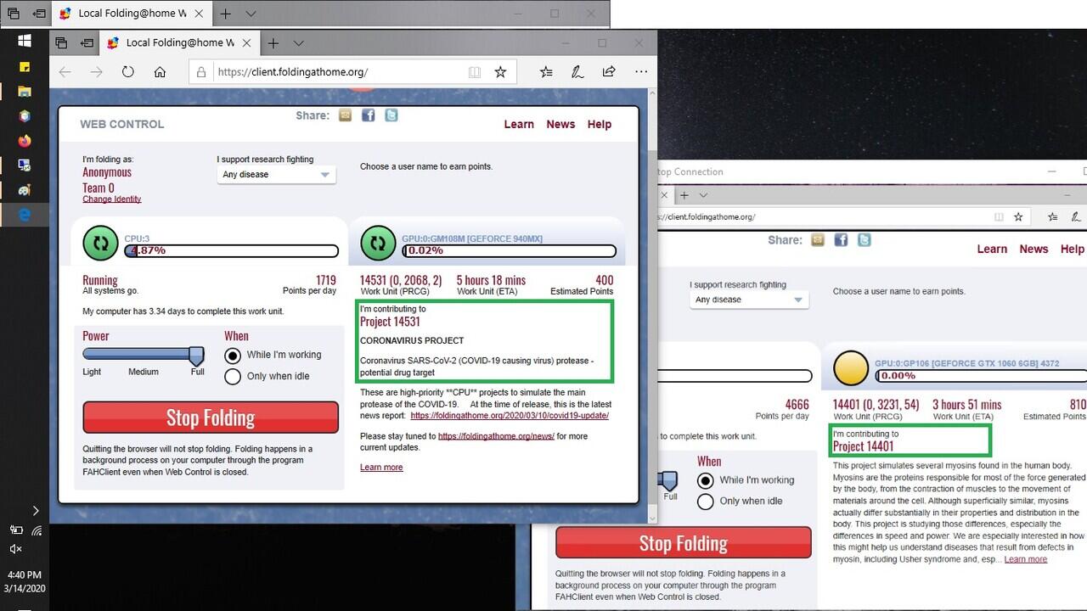Click Stop Folding button in front window
Screen dimensions: 1087x611
pos(211,418)
